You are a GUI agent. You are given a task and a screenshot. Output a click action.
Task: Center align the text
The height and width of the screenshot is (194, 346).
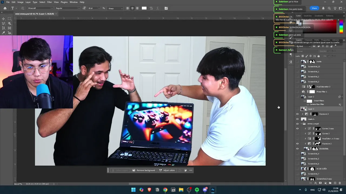[132, 8]
